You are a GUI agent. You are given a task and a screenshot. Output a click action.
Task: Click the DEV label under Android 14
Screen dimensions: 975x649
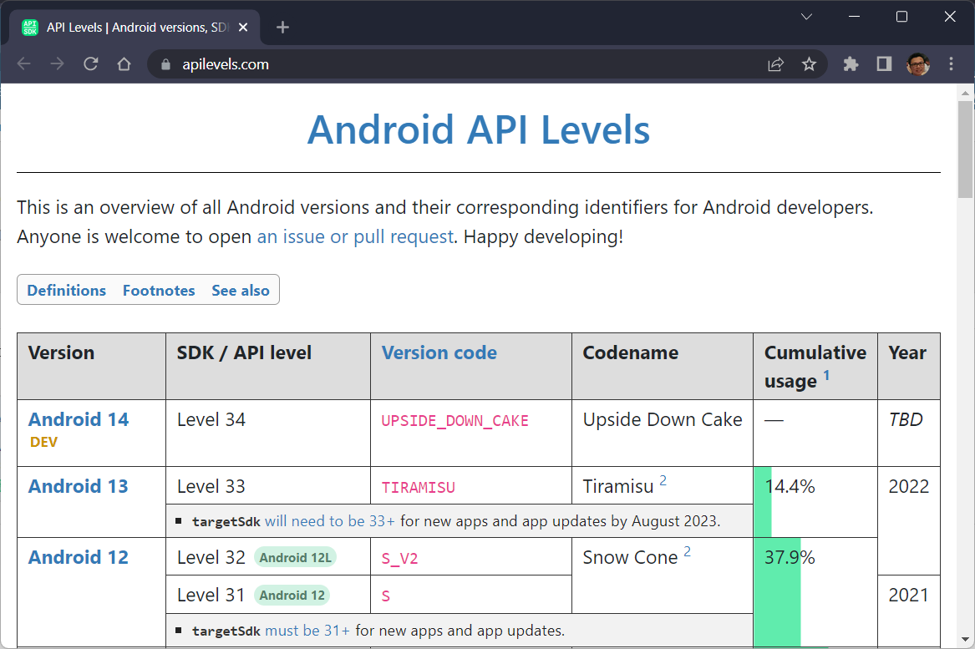[x=43, y=442]
